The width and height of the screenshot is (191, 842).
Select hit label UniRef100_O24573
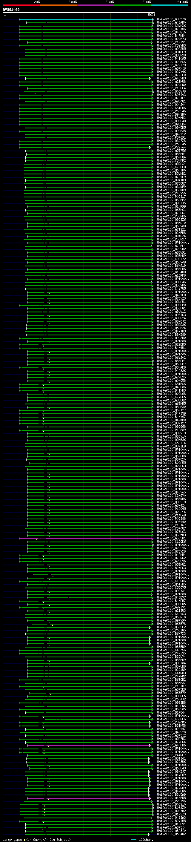click(171, 39)
